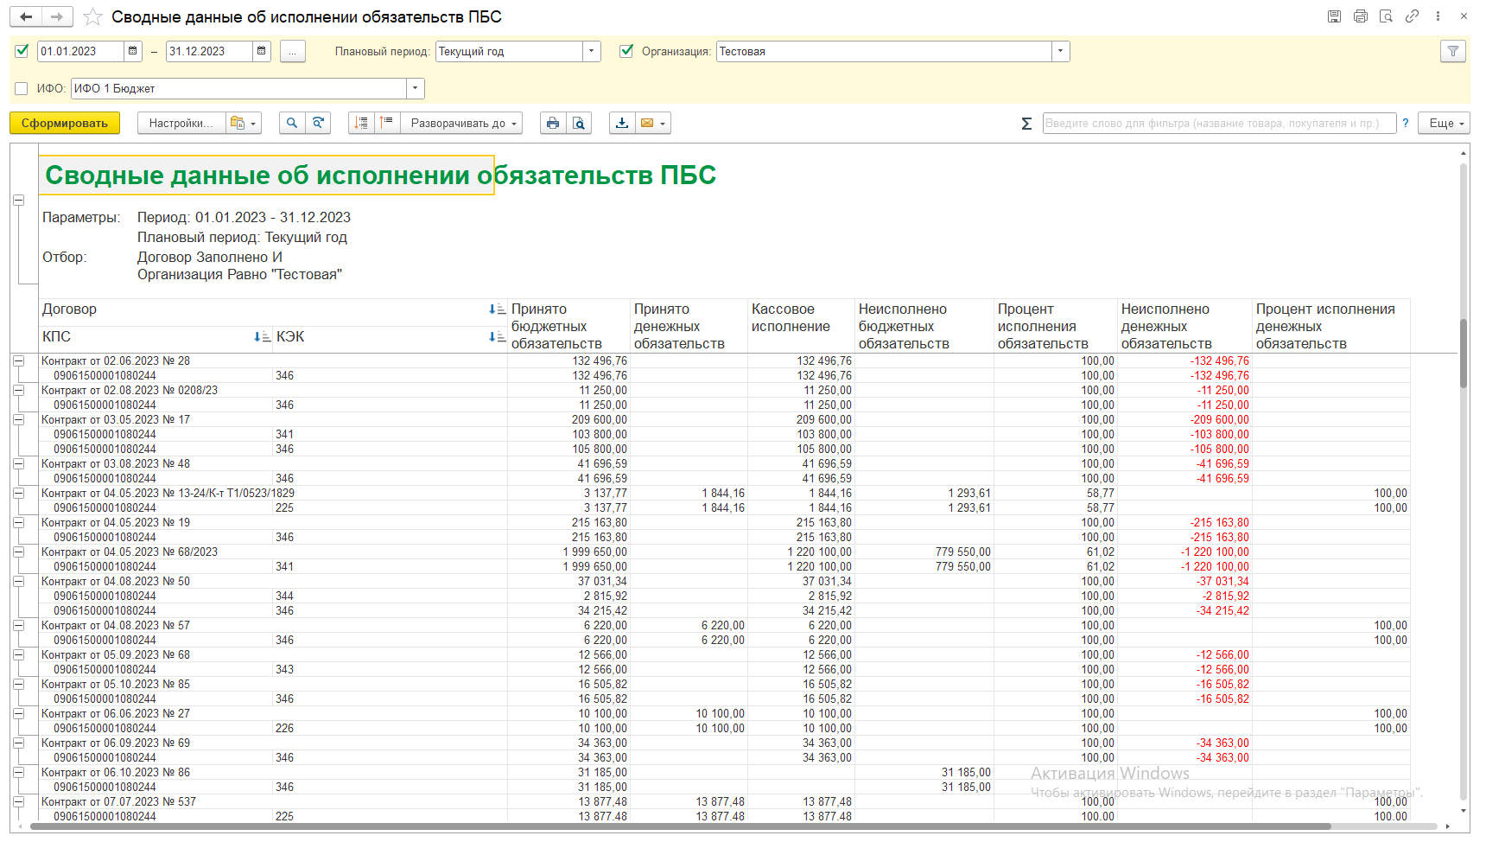Open title bar print preview icon

pos(1387,16)
